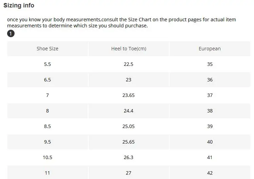Click European size 42 cell

pyautogui.click(x=210, y=173)
